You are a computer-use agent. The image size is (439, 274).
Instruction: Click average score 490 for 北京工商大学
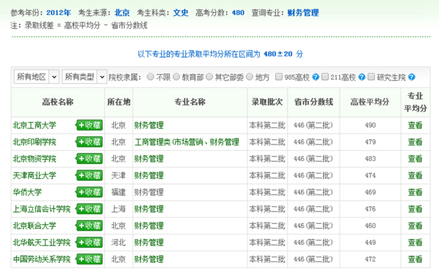pos(370,125)
